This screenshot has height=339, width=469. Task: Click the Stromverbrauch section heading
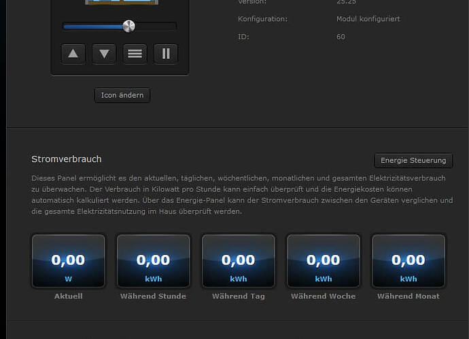click(x=67, y=159)
